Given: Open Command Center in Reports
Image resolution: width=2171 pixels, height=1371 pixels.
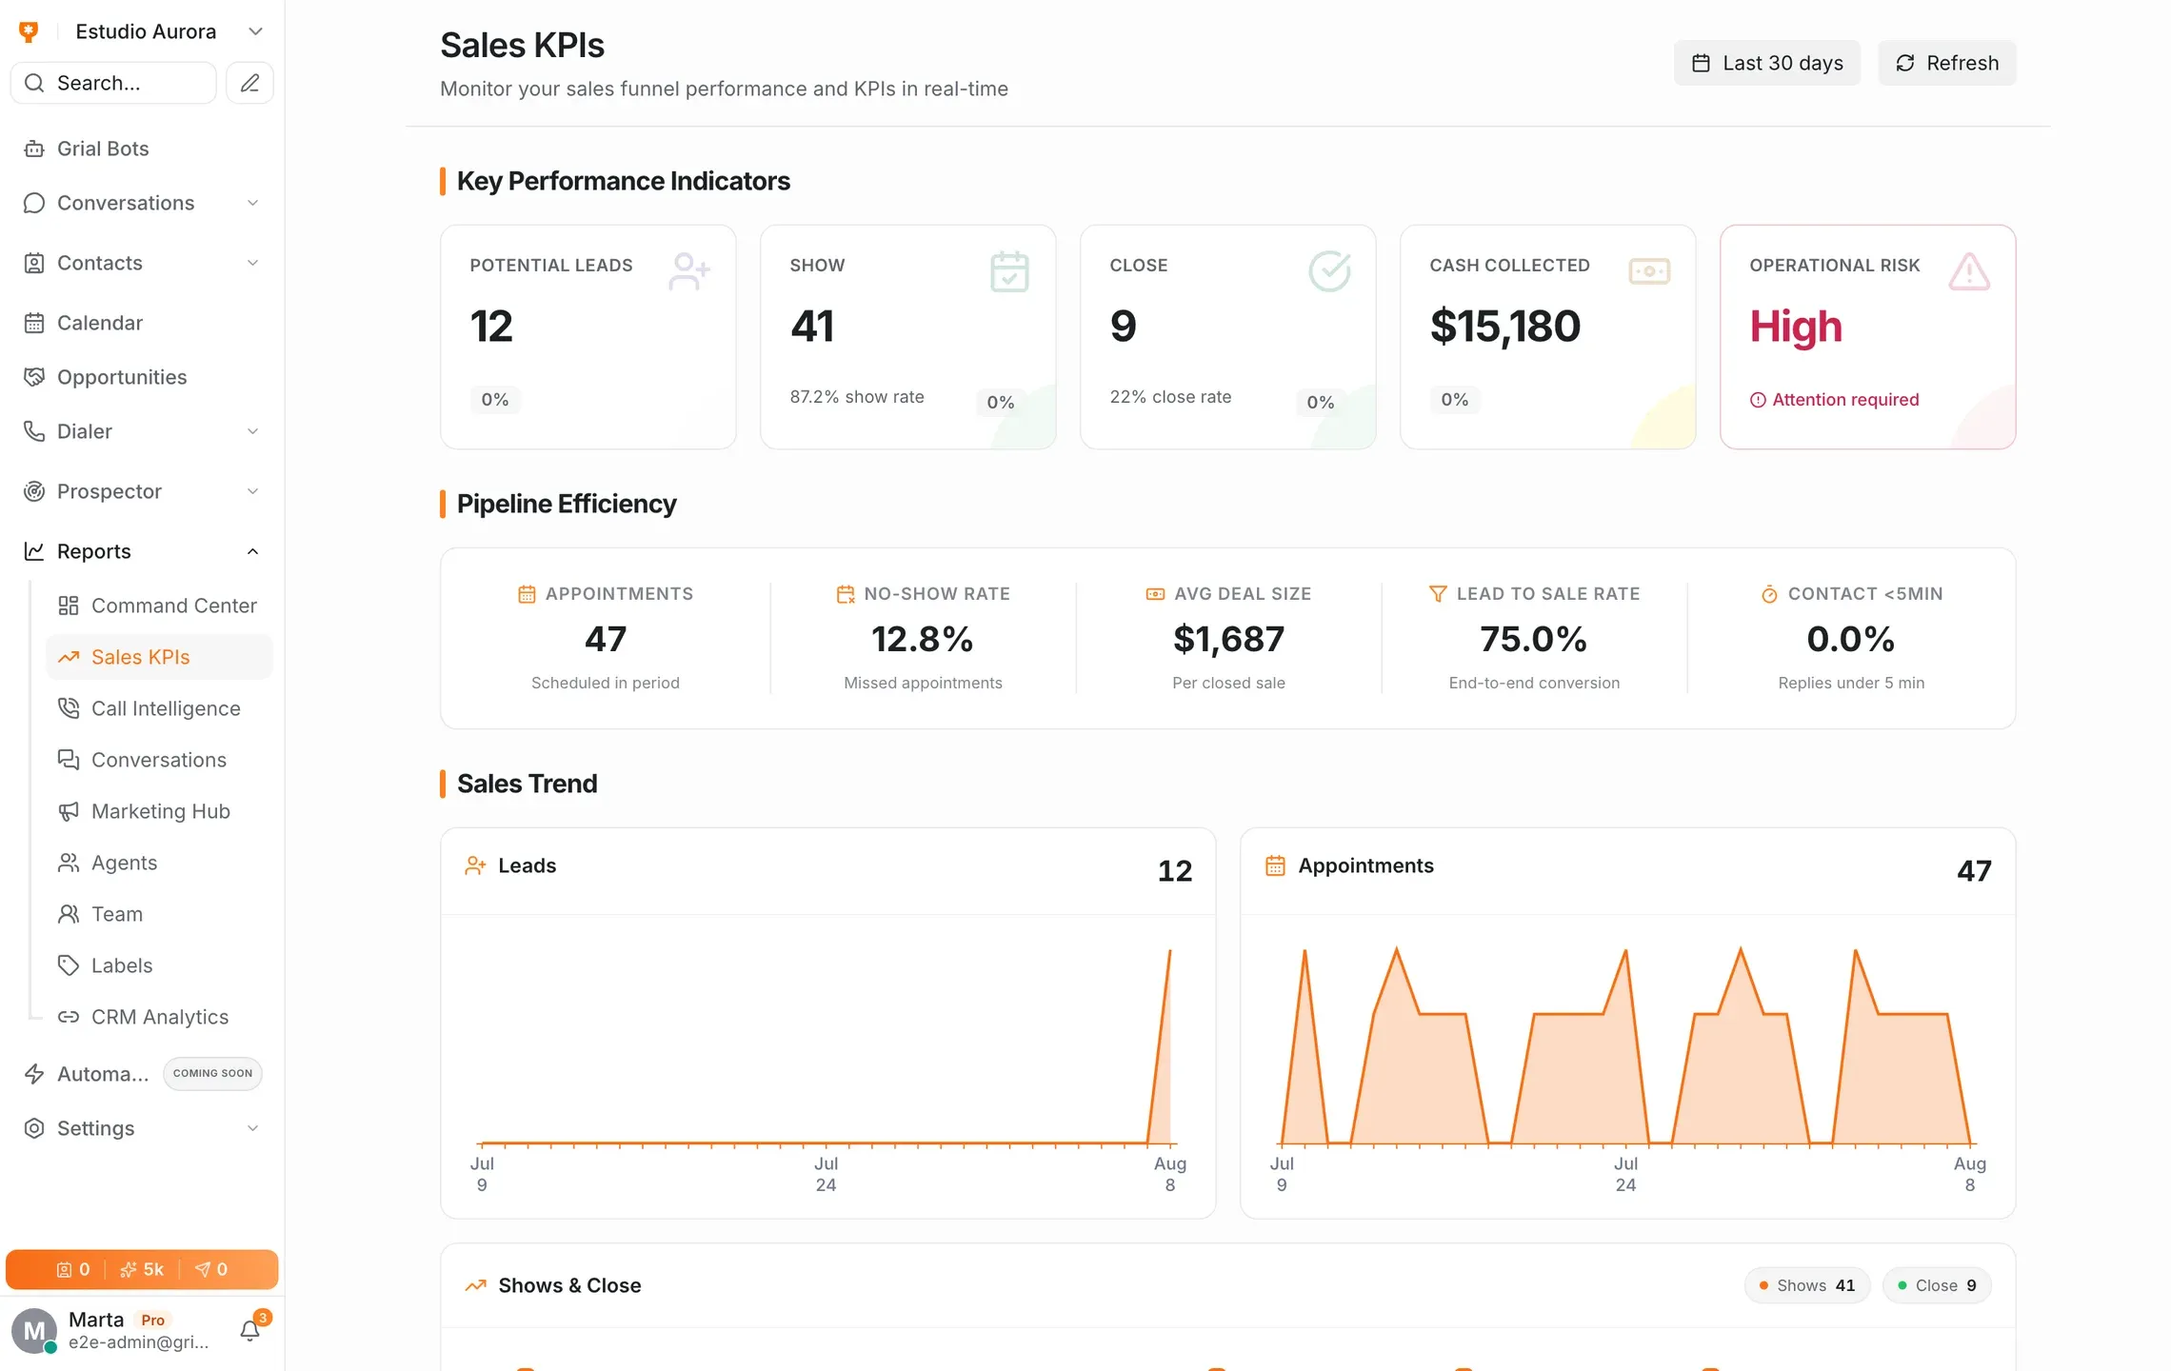Looking at the screenshot, I should (159, 606).
